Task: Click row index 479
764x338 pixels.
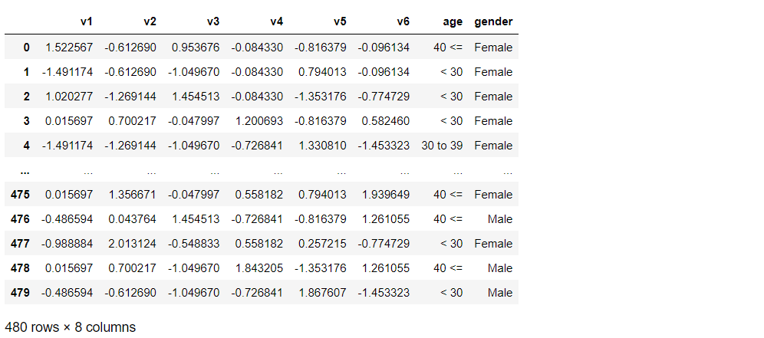Action: coord(21,293)
